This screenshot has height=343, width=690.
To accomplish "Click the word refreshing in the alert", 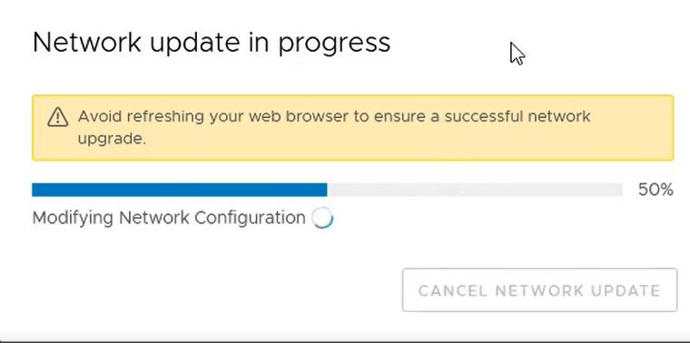I will click(x=163, y=117).
